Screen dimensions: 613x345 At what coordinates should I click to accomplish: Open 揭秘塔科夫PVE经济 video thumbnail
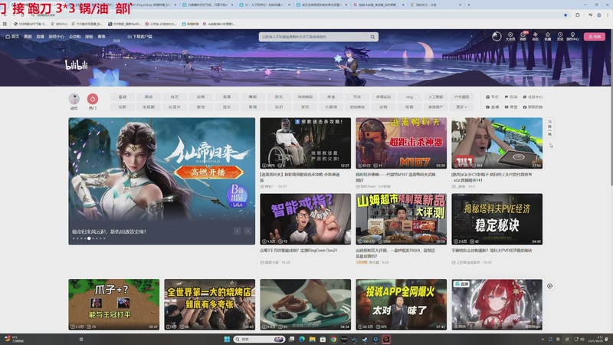[497, 219]
